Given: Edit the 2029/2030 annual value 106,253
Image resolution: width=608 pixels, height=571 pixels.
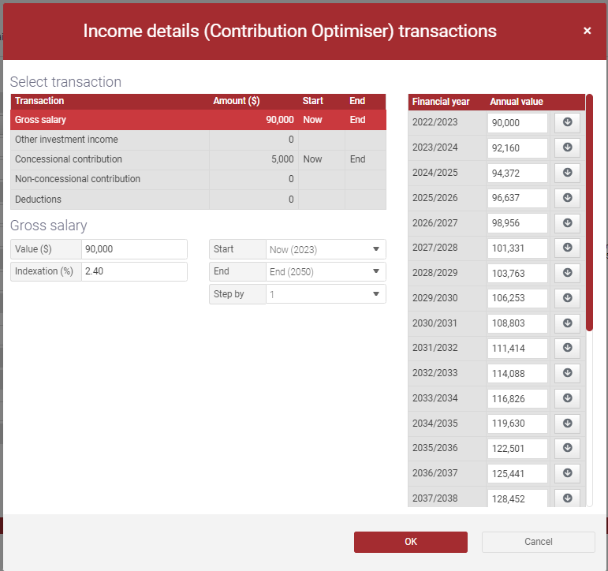Looking at the screenshot, I should (517, 298).
